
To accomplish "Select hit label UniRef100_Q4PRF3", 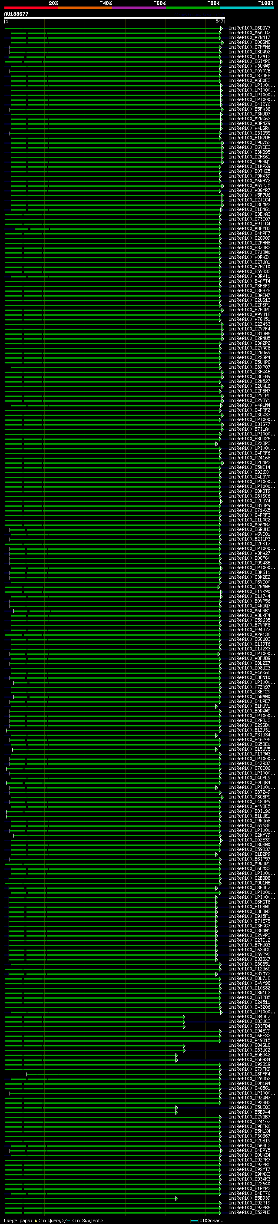I will [249, 515].
